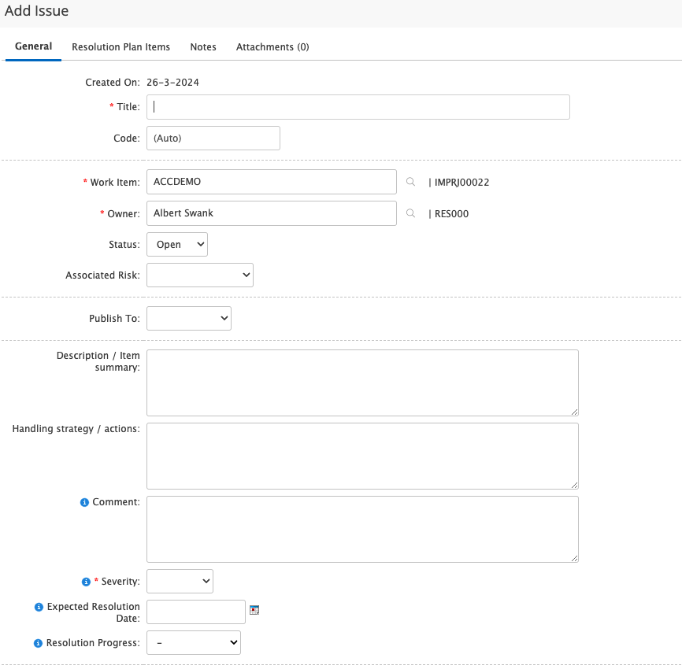Click the Handling strategy / actions textarea
Viewport: 682px width, 669px height.
click(362, 456)
